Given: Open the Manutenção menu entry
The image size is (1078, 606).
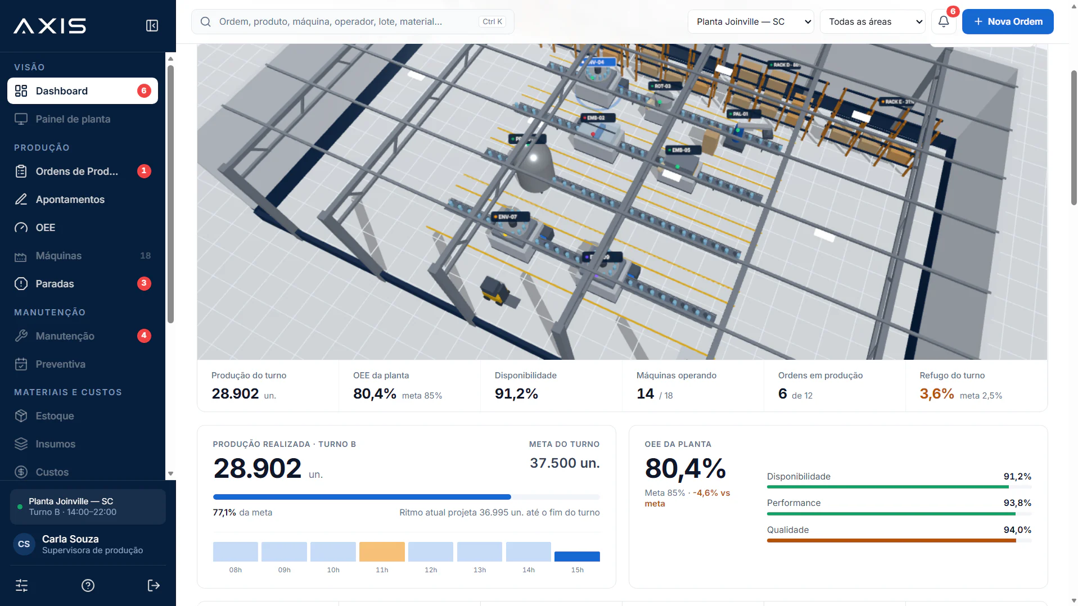Looking at the screenshot, I should tap(83, 336).
